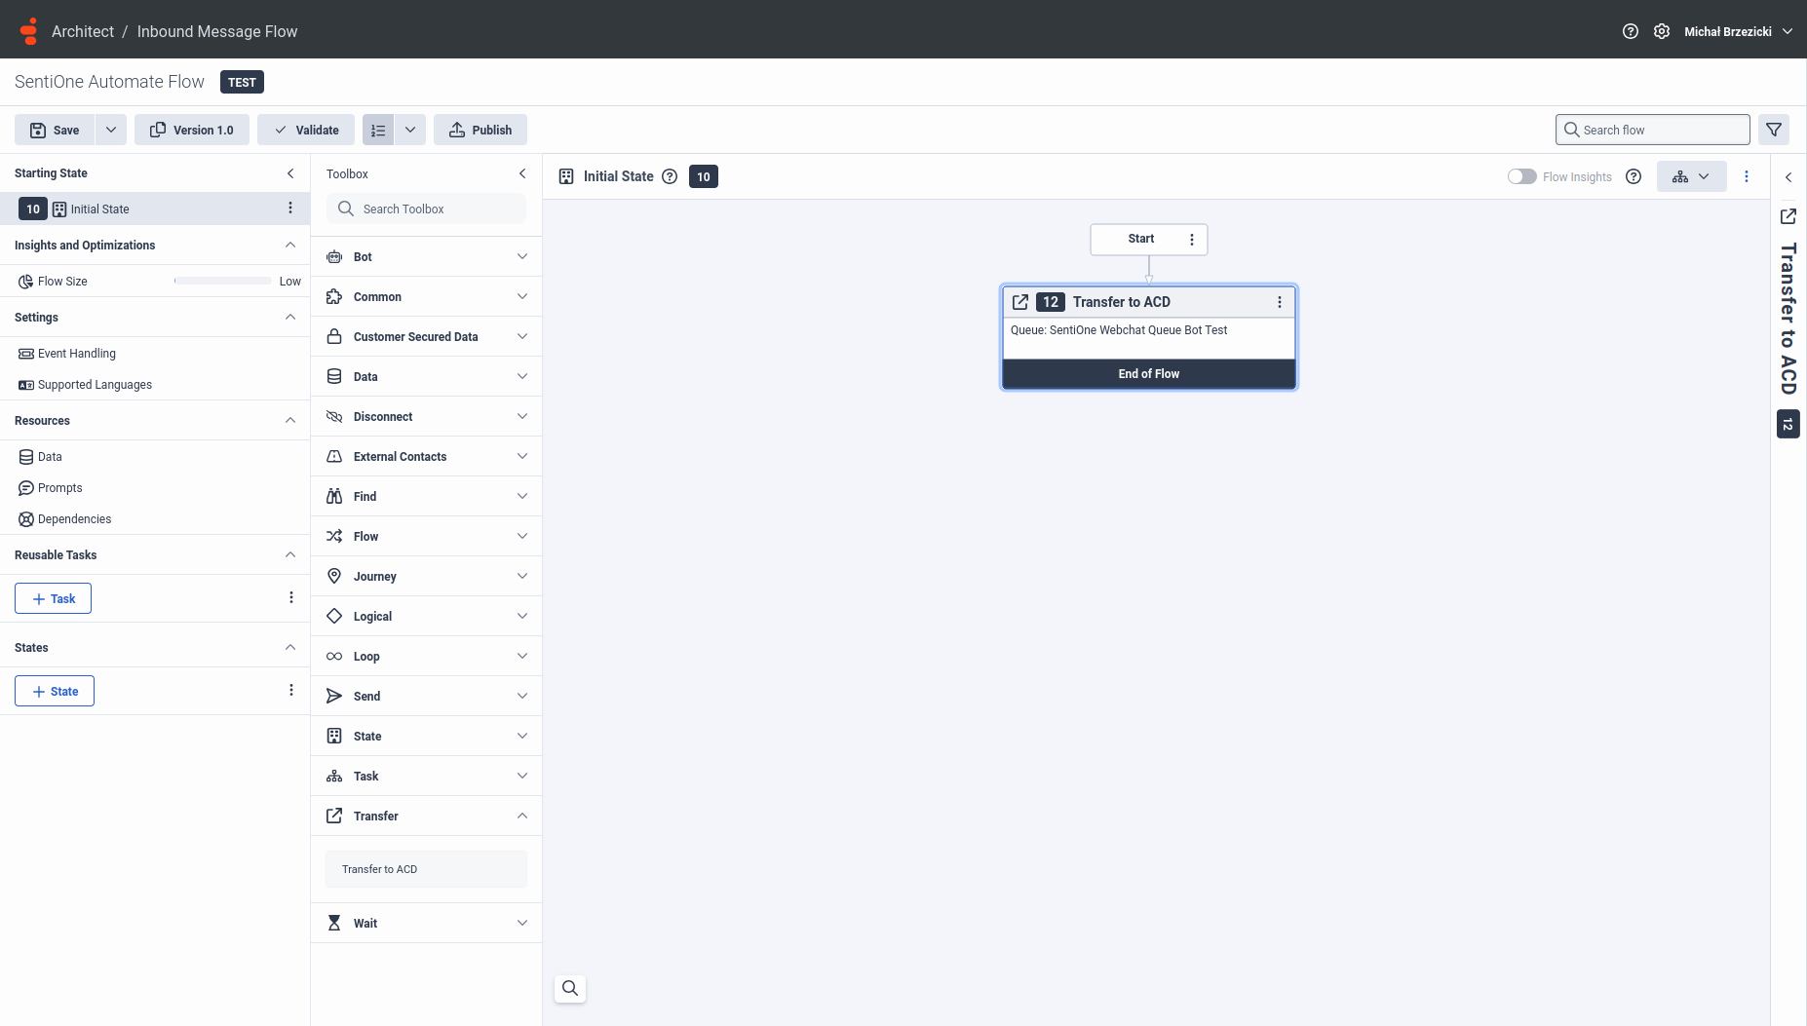Viewport: 1807px width, 1026px height.
Task: Click Transfer icon in right side panel
Action: pos(1788,216)
